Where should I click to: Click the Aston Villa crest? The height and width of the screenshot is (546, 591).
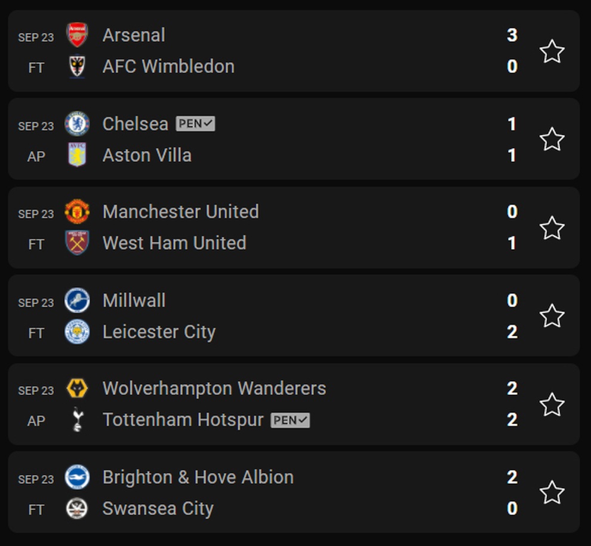(x=77, y=155)
